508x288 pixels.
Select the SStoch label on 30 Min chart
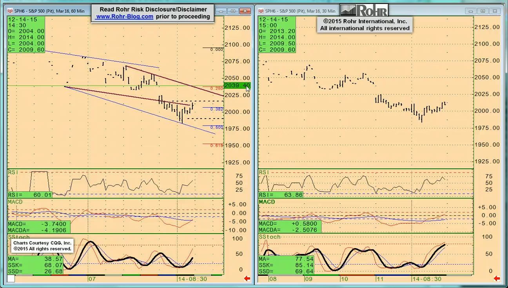[x=270, y=237]
